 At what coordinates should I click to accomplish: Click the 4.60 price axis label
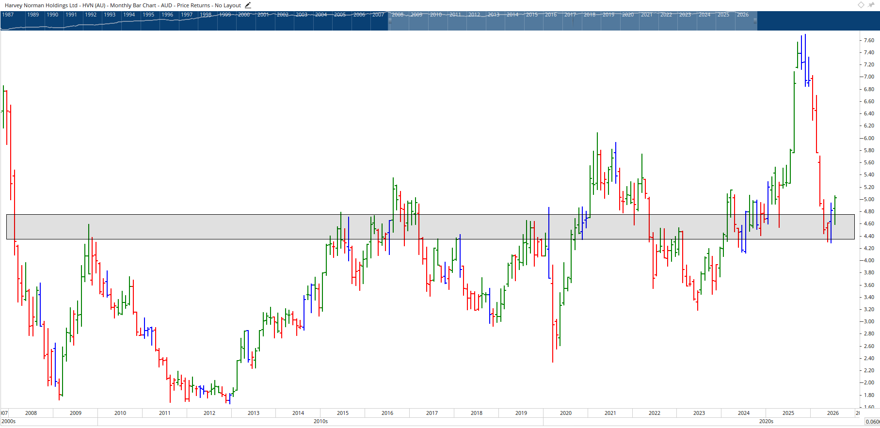coord(869,224)
